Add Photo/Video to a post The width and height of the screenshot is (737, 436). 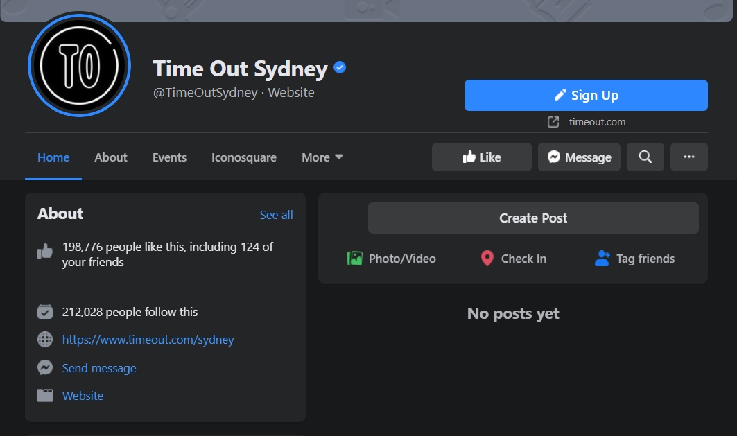(x=391, y=259)
